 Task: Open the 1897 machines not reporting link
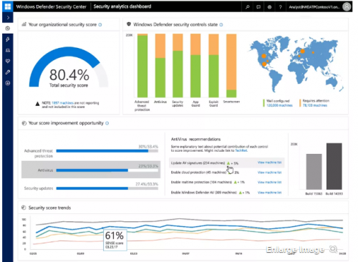(62, 103)
